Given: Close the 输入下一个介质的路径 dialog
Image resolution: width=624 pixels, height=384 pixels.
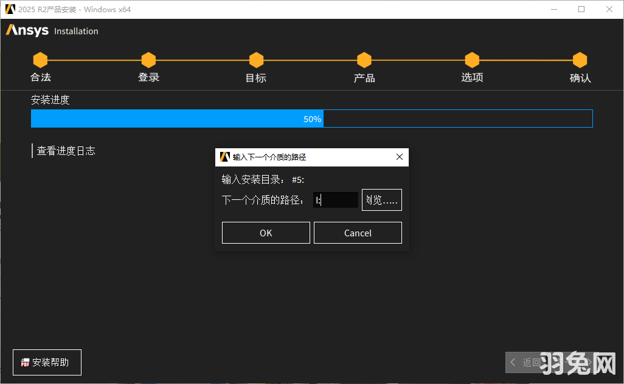Looking at the screenshot, I should pyautogui.click(x=400, y=157).
